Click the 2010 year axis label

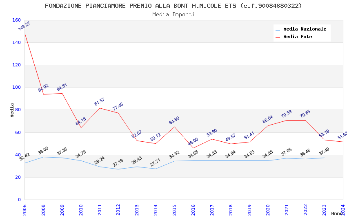[x=81, y=210]
